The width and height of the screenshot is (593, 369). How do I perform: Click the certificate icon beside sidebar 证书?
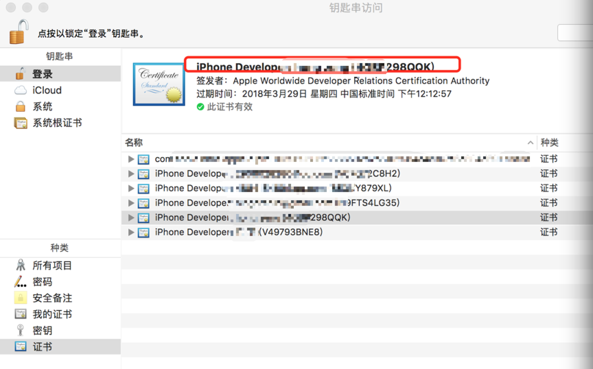[21, 346]
